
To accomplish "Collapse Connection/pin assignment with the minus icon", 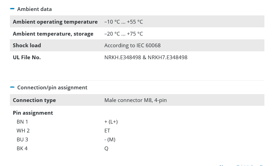I will click(x=12, y=87).
